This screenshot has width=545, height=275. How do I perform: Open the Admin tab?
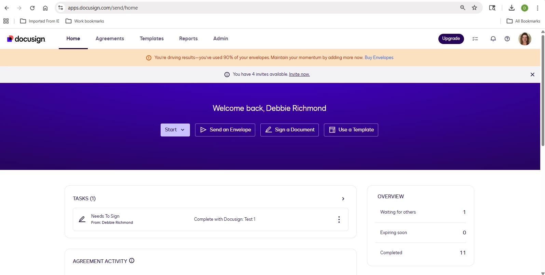(220, 39)
